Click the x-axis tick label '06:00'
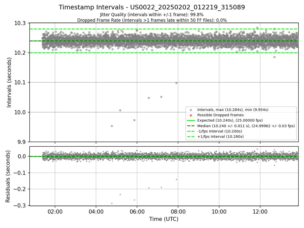Viewport: 304px width, 228px height. [x=137, y=212]
